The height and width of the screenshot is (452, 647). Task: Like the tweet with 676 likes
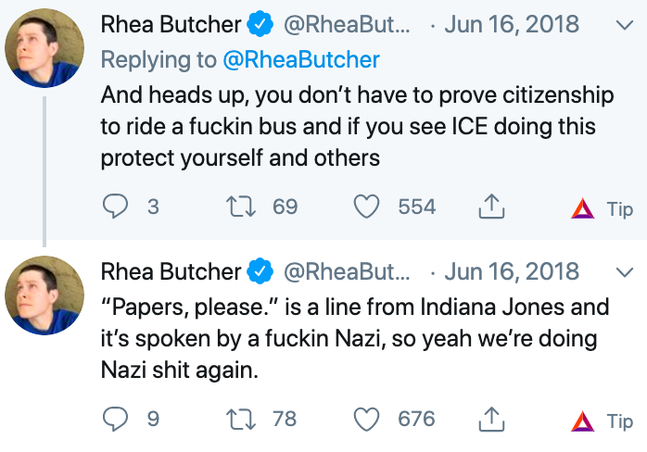click(x=368, y=420)
